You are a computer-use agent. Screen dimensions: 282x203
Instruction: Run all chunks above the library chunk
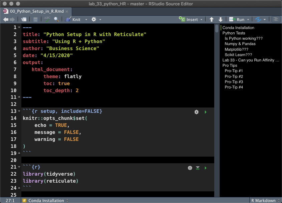tap(197, 168)
